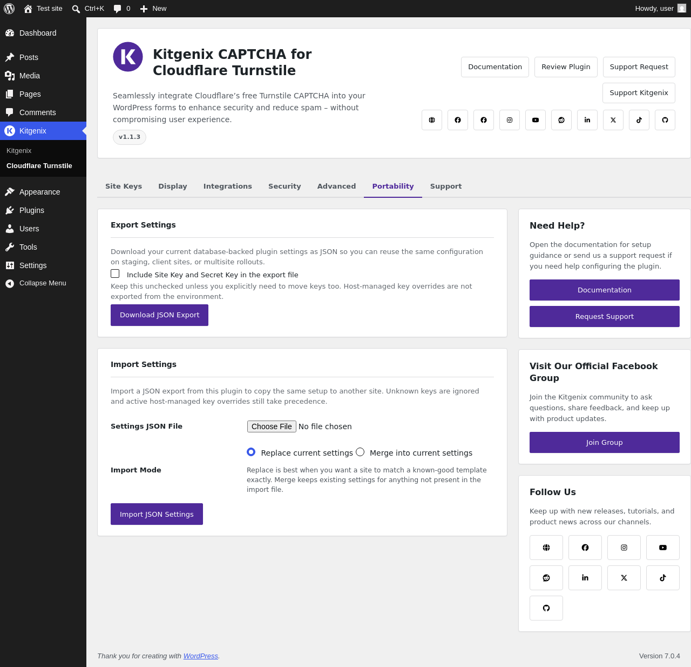Open the Reddit icon in the plugin header
This screenshot has width=691, height=667.
[x=561, y=120]
